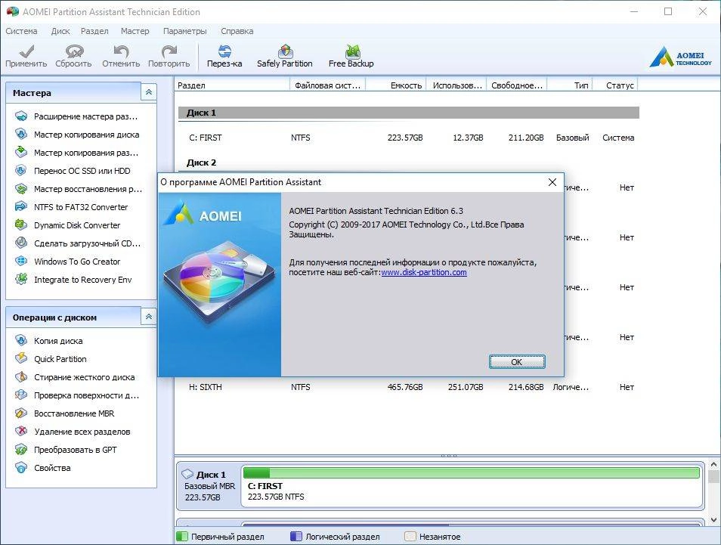Select Integrate to Recovery Env

73,279
